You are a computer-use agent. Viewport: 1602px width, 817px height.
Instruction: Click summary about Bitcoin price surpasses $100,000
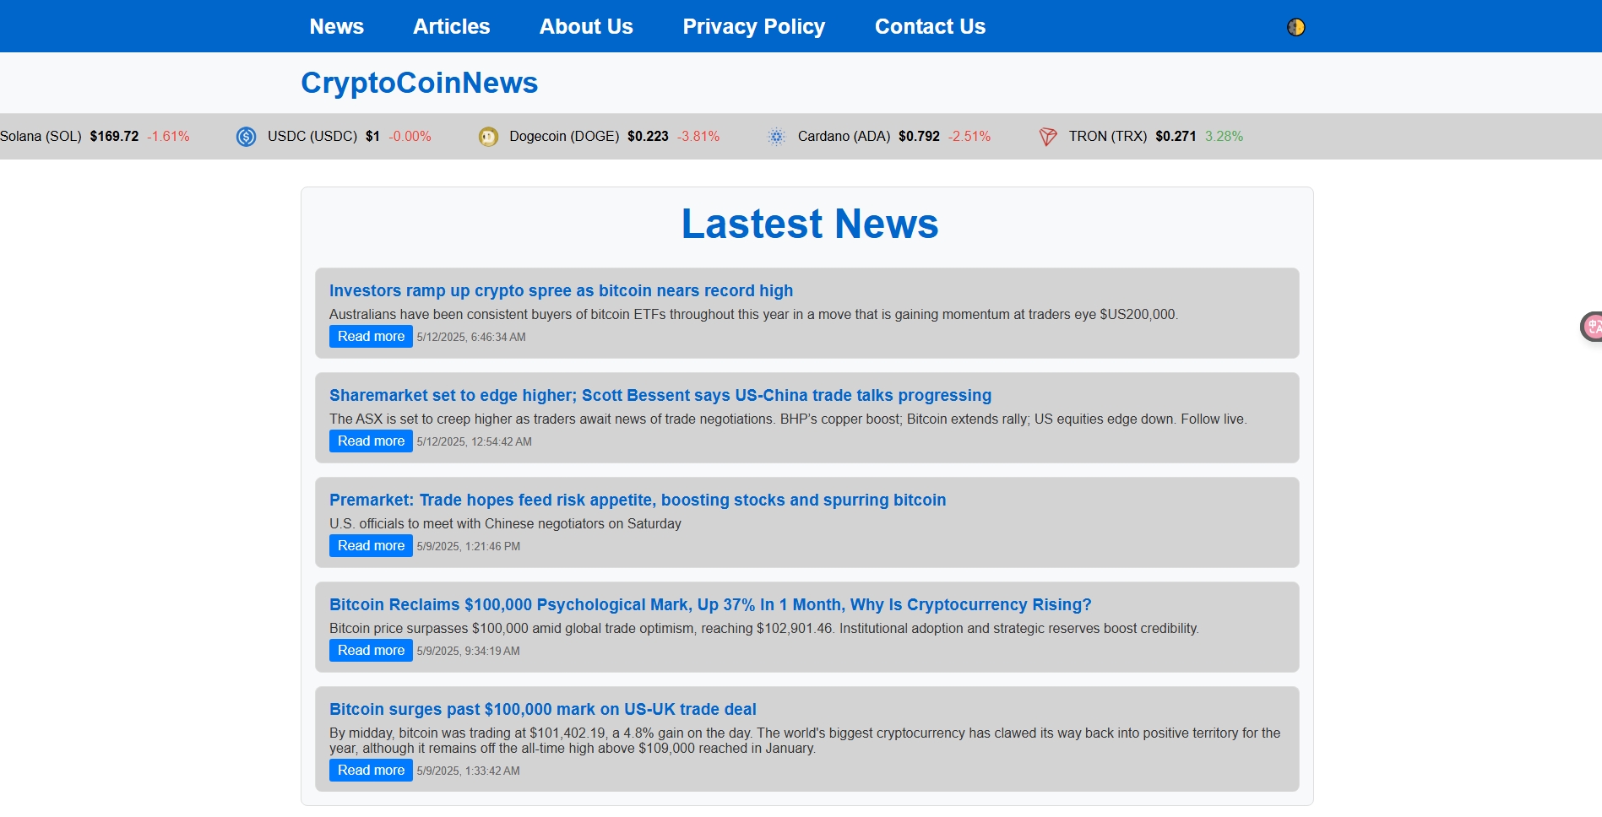[764, 628]
